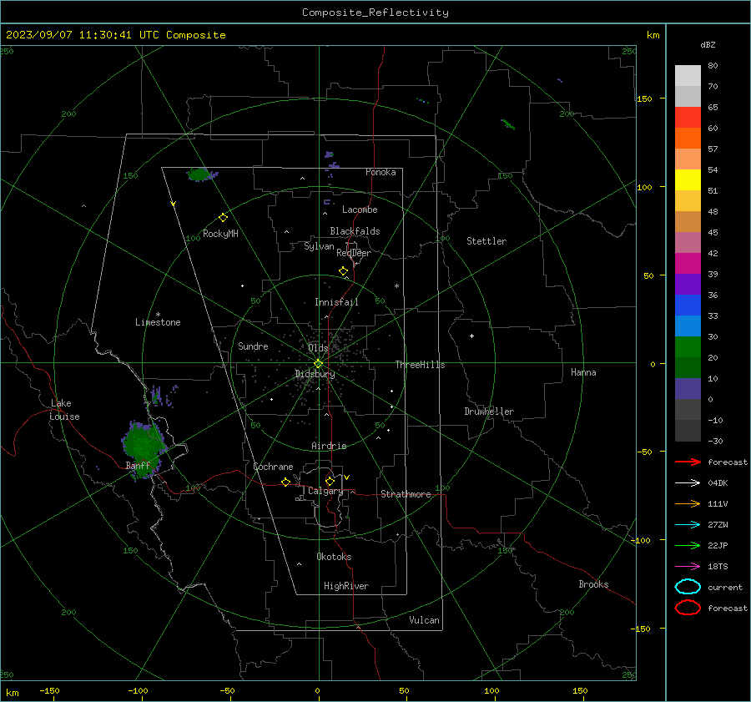The image size is (751, 702).
Task: Select the 04DK legend text
Action: click(x=718, y=483)
